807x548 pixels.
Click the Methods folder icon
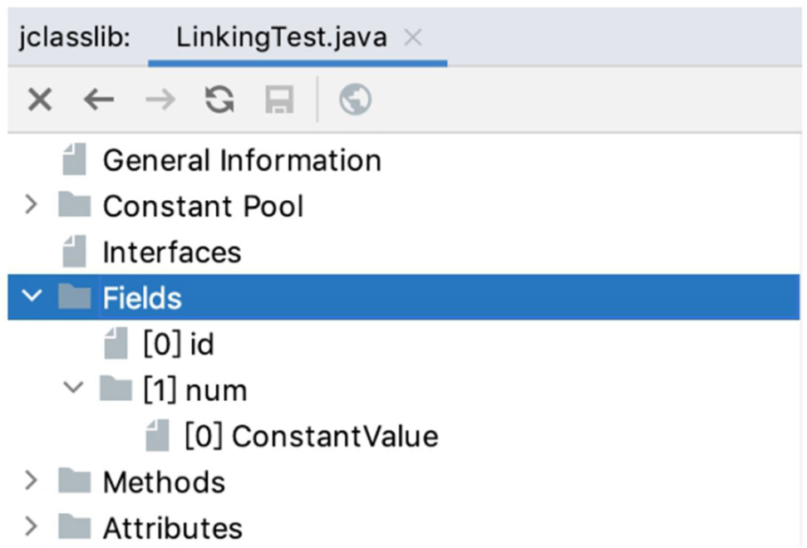coord(75,481)
